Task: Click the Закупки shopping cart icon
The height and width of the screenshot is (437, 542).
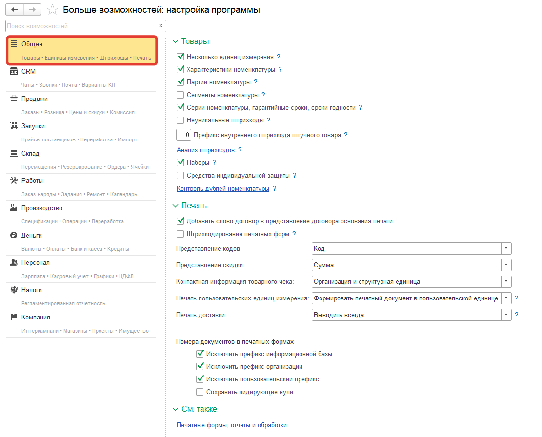Action: [x=14, y=126]
